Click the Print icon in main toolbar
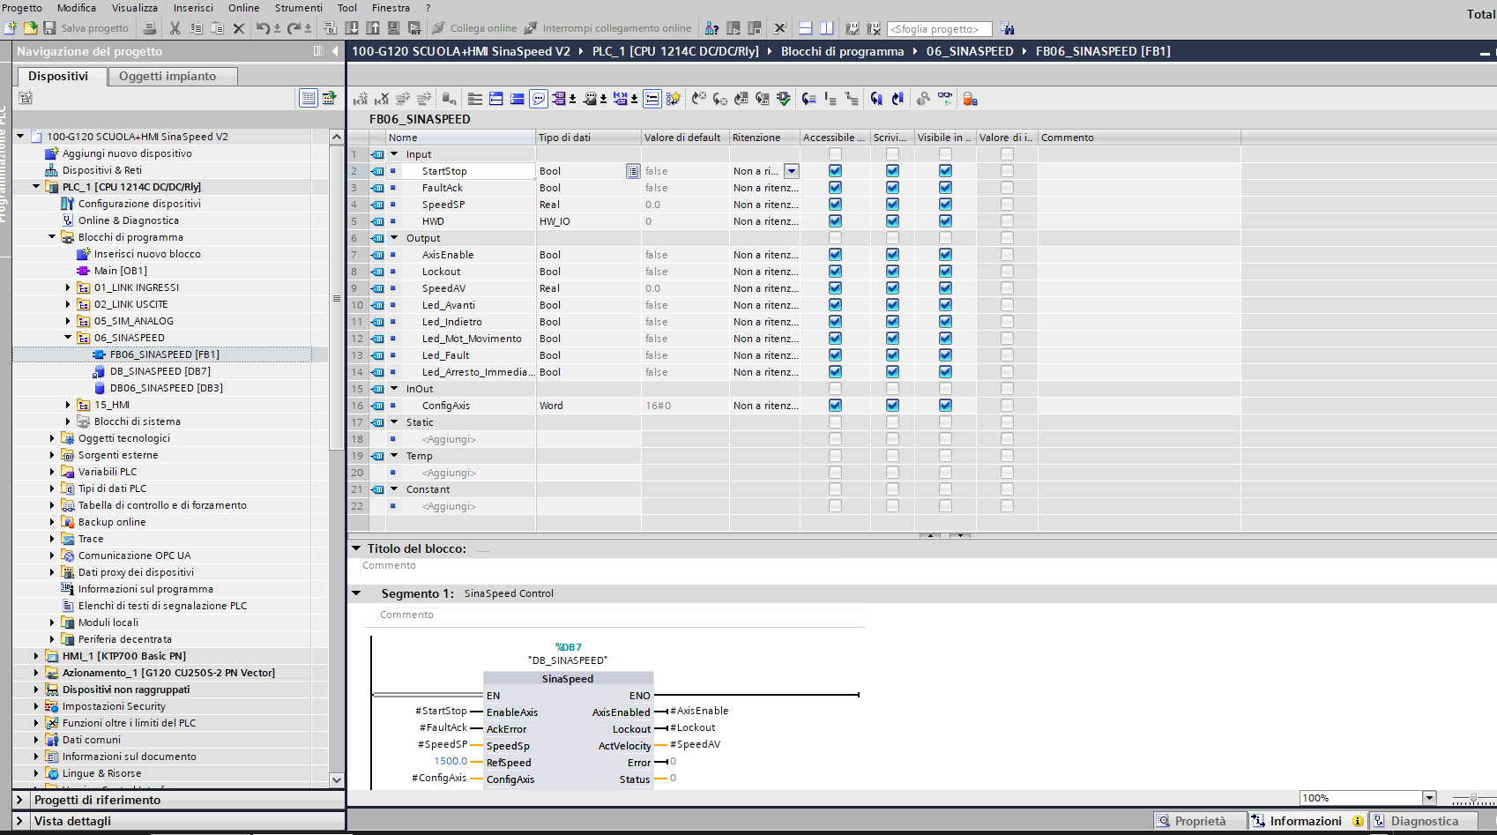 click(x=150, y=28)
